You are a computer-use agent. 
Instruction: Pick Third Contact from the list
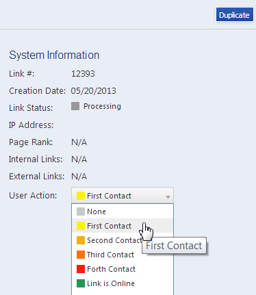pyautogui.click(x=123, y=255)
